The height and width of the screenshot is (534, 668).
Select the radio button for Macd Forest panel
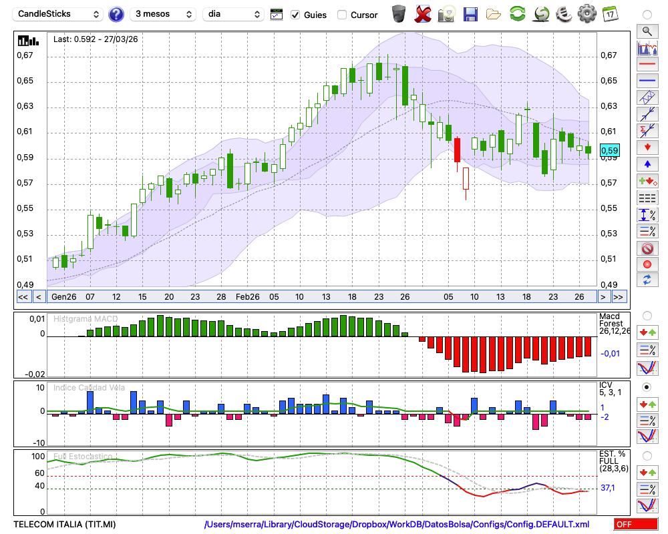(x=647, y=315)
